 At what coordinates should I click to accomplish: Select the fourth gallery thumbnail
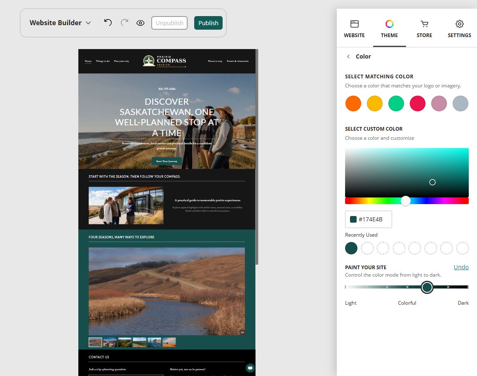coord(140,342)
